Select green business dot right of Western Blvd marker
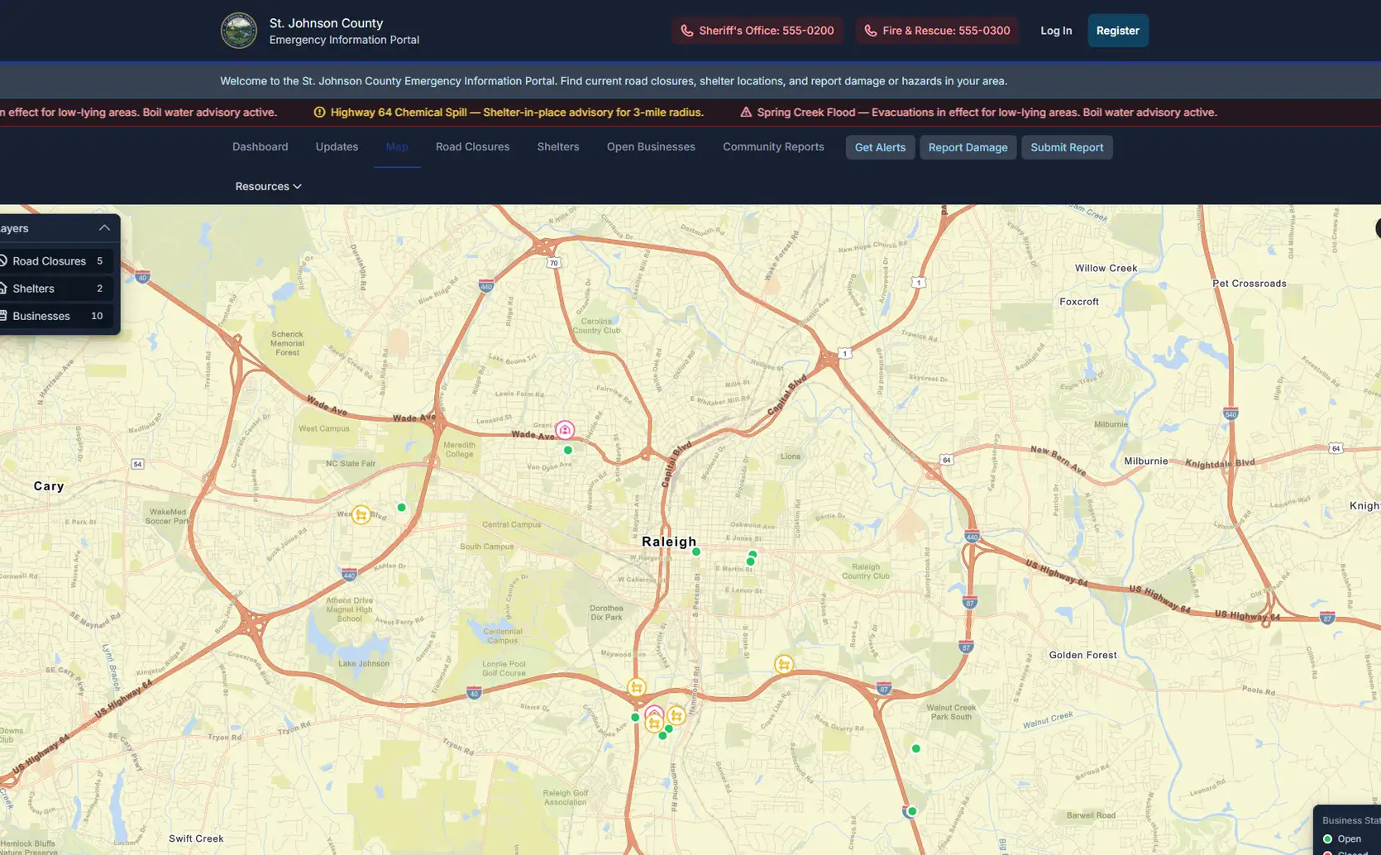This screenshot has width=1381, height=855. pyautogui.click(x=401, y=508)
